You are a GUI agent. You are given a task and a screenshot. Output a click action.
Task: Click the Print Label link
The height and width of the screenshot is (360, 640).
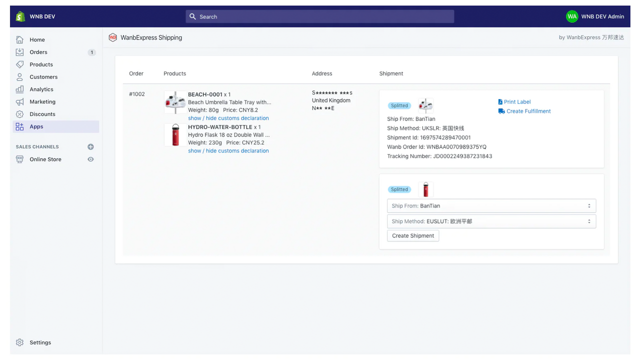517,102
